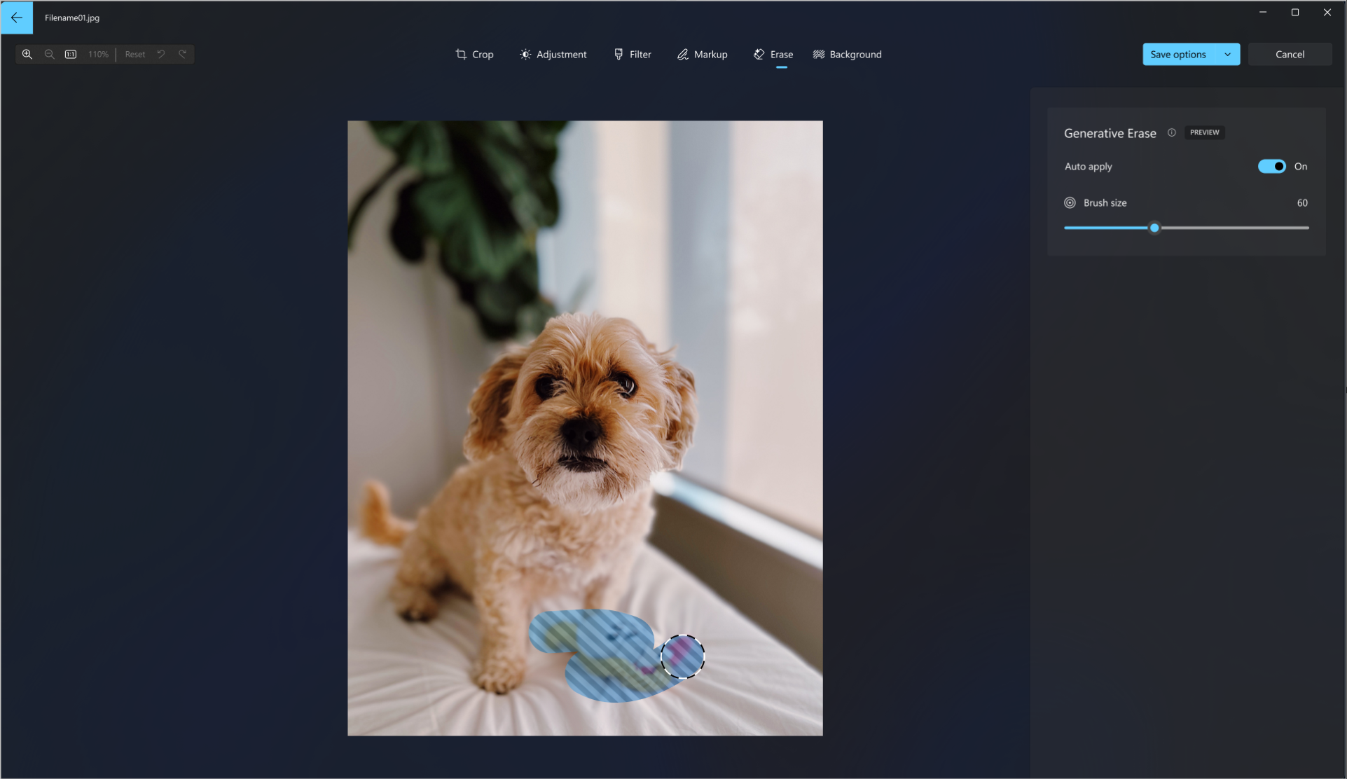Select the Filter tool

point(633,54)
